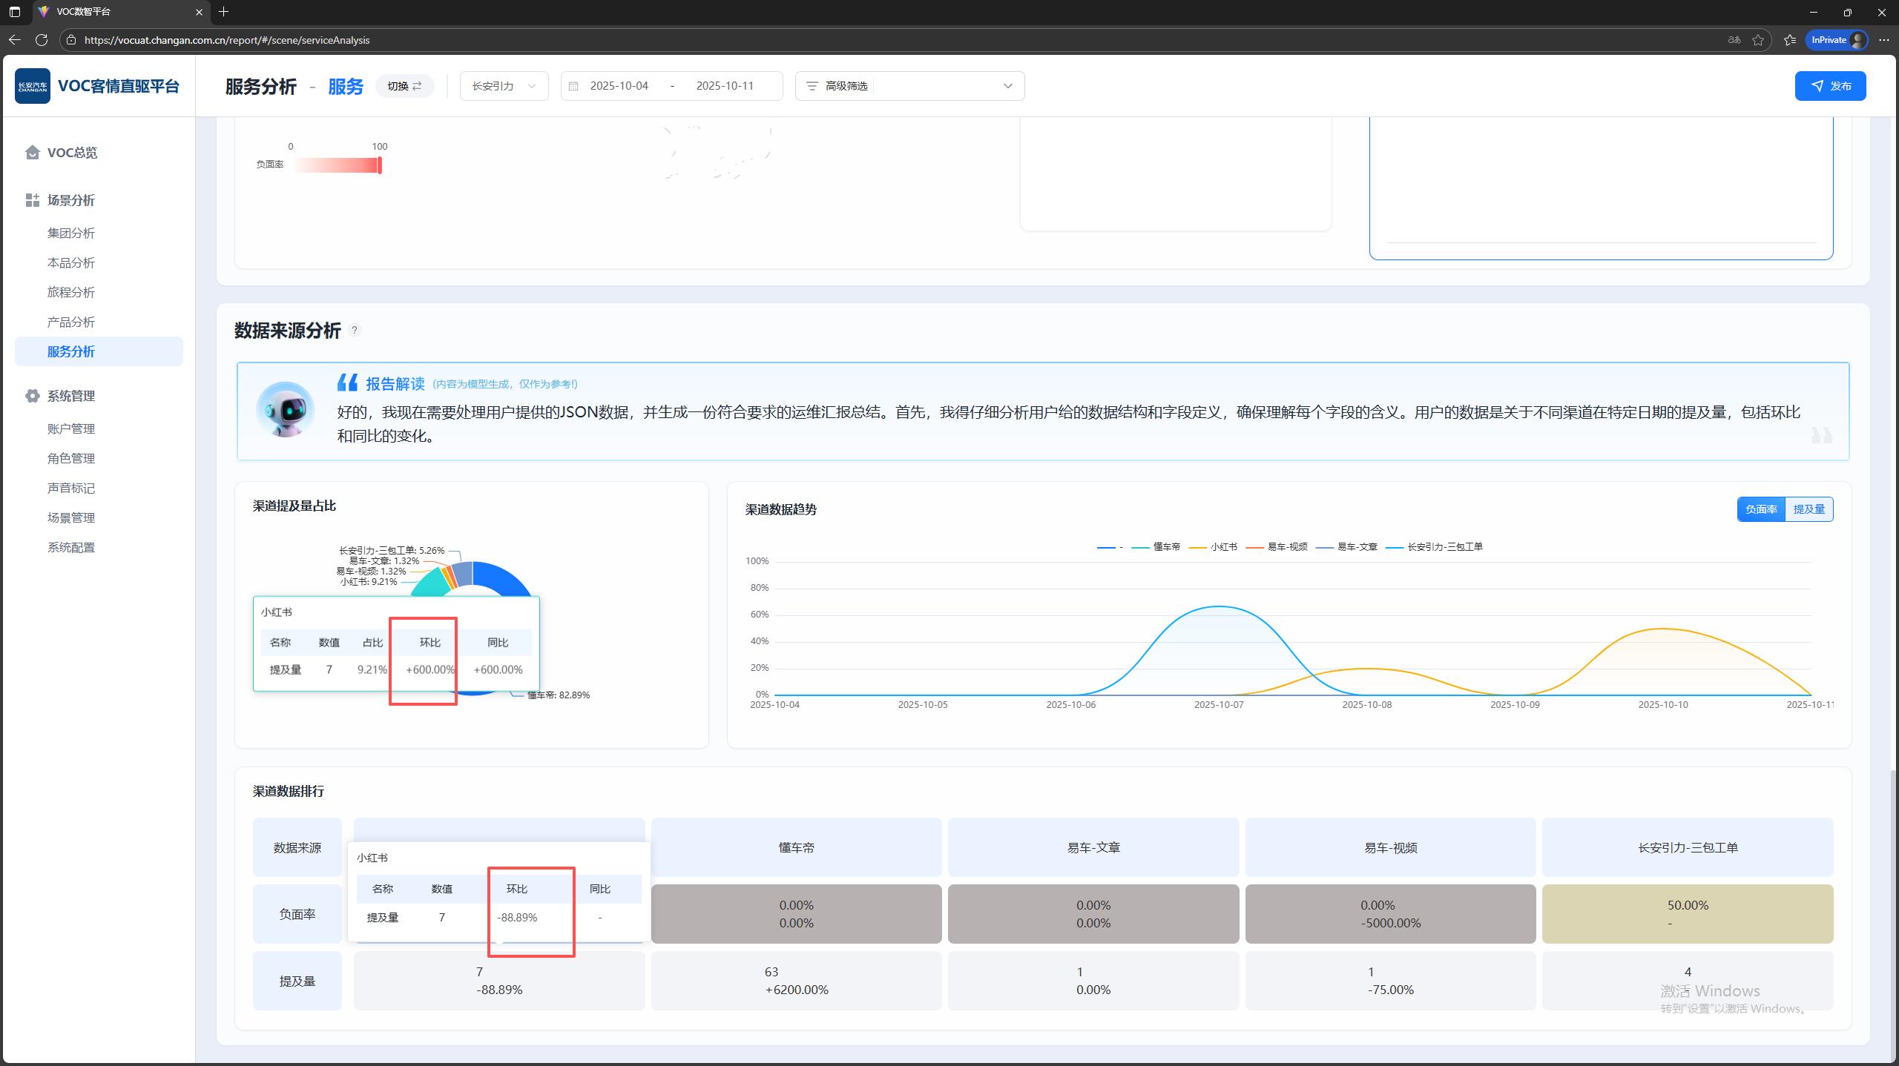
Task: Click the favorites star in the address bar
Action: tap(1757, 40)
